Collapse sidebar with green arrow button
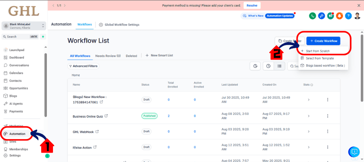This screenshot has height=162, width=364. (x=47, y=156)
